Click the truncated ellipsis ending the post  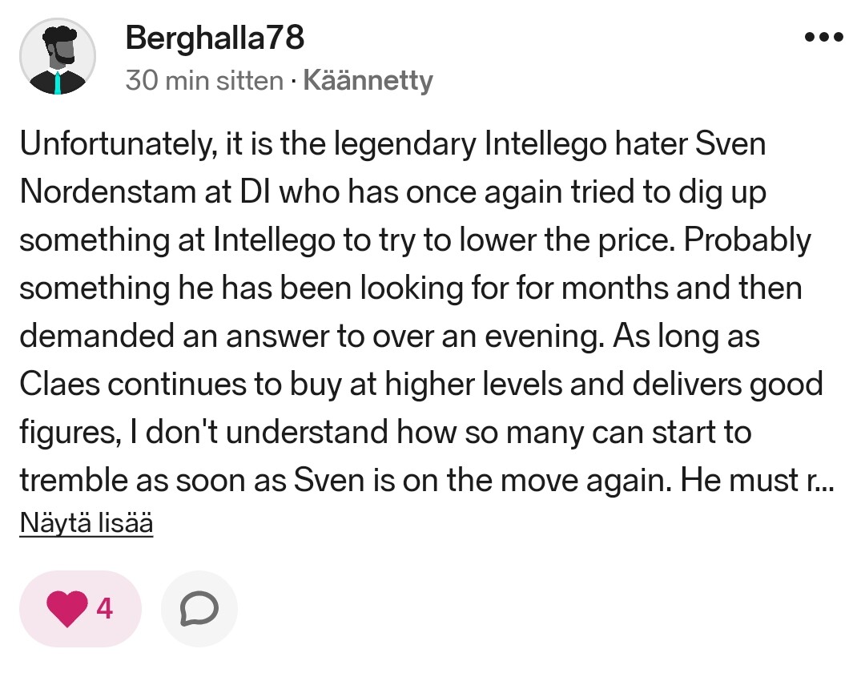[827, 481]
